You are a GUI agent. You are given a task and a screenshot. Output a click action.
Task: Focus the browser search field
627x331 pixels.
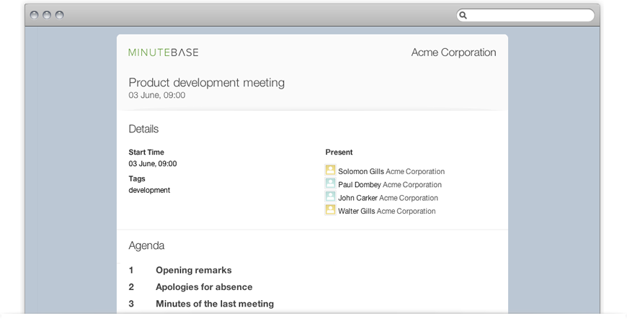click(x=525, y=15)
